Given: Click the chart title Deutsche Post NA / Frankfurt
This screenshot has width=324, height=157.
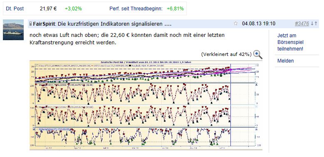Looking at the screenshot, I should tap(146, 62).
